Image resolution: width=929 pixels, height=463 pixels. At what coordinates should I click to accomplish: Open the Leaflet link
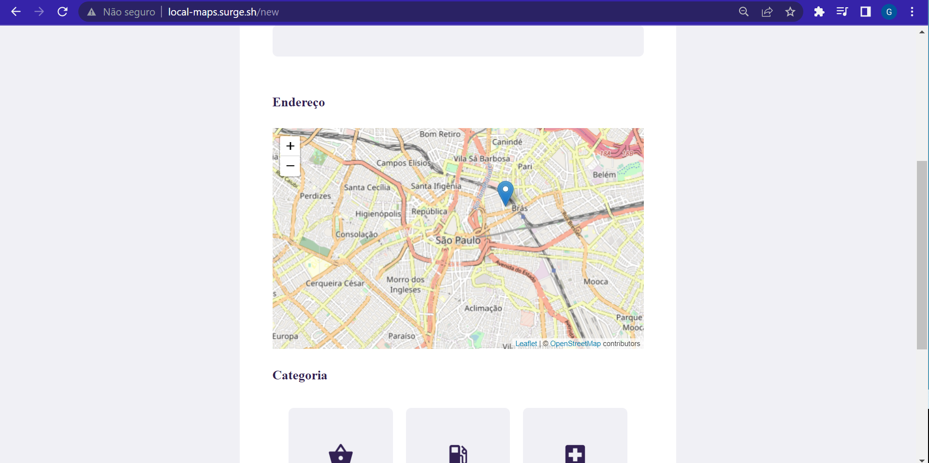point(526,344)
